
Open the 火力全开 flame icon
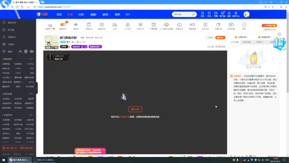pyautogui.click(x=128, y=26)
